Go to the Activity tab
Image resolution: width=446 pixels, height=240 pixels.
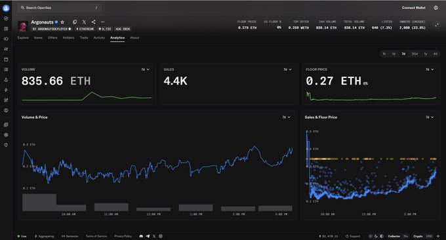click(x=99, y=38)
